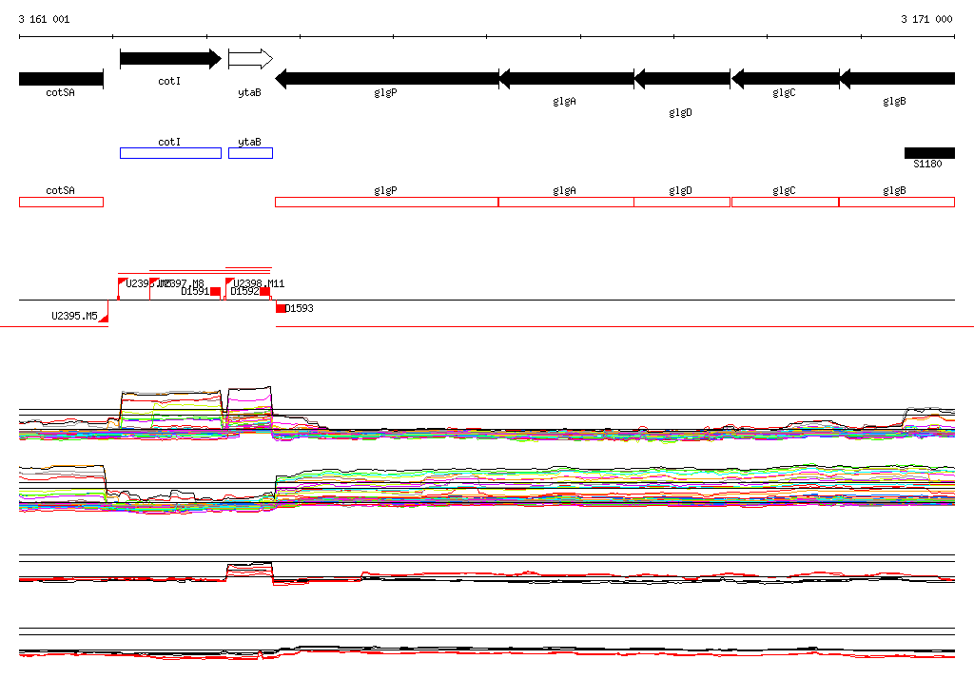This screenshot has height=679, width=974.
Task: Click the D1591 red square marker
Action: click(216, 292)
